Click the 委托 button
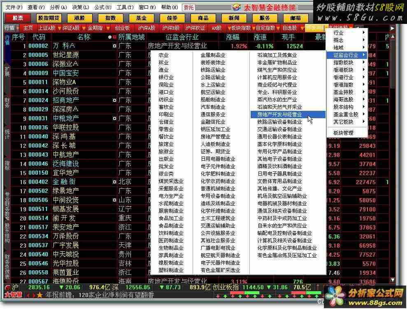The image size is (407, 309). point(189,7)
